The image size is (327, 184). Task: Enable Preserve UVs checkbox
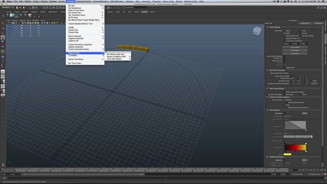(x=284, y=58)
